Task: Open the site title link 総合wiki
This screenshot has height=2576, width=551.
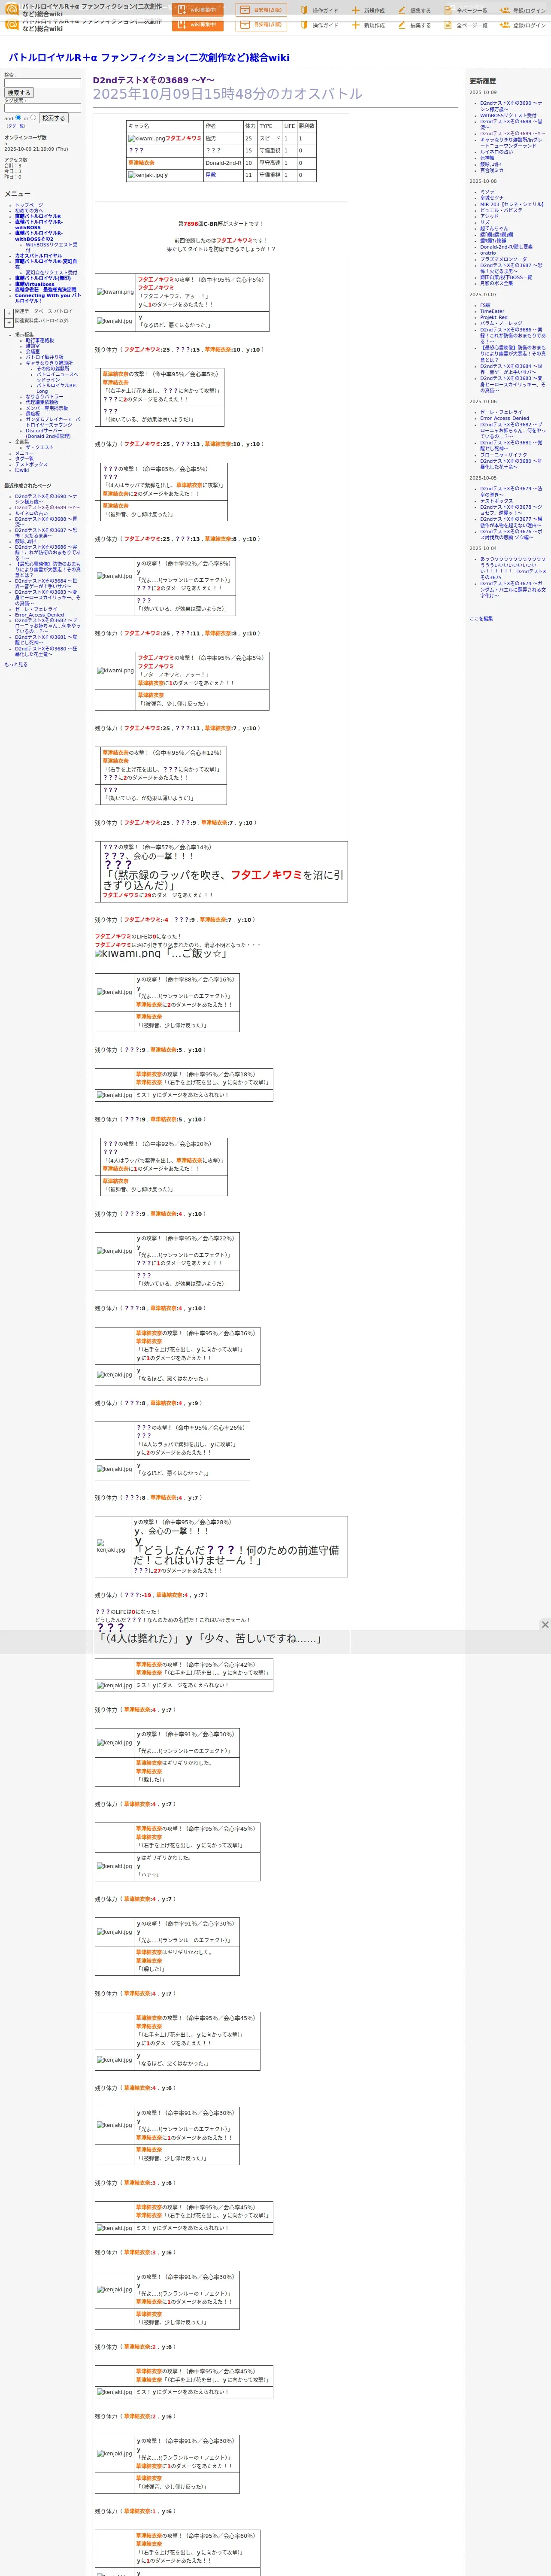Action: tap(149, 58)
